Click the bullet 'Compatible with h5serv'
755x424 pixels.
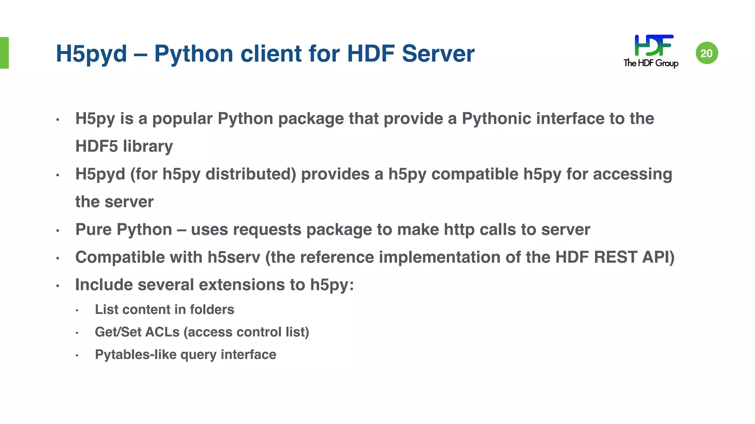pos(375,257)
